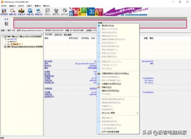
Task: Select MSR(1) partition in tree
Action: (14, 42)
